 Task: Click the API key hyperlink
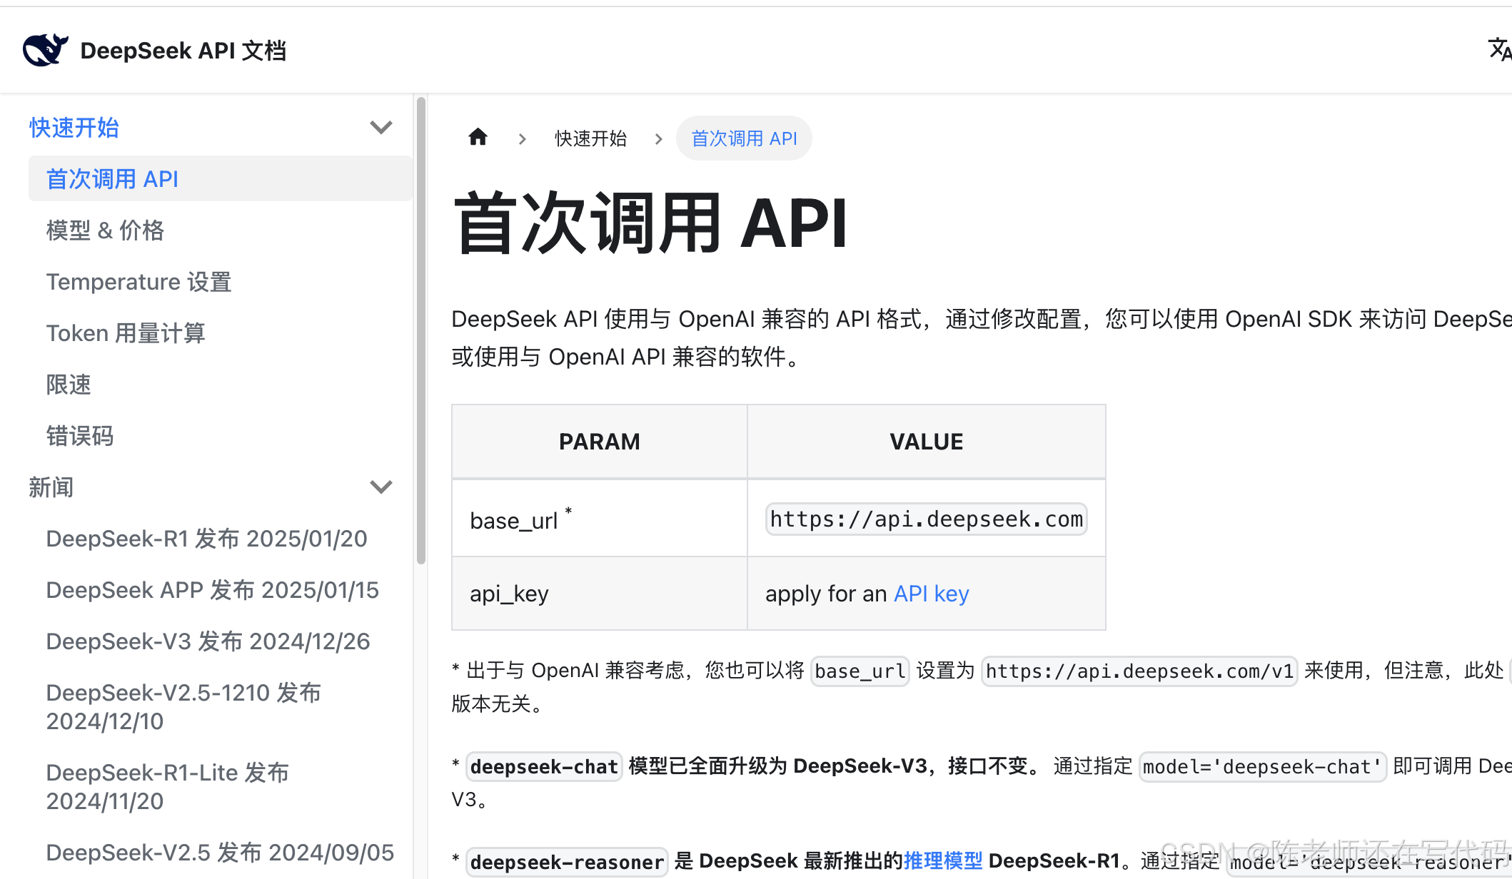931,594
